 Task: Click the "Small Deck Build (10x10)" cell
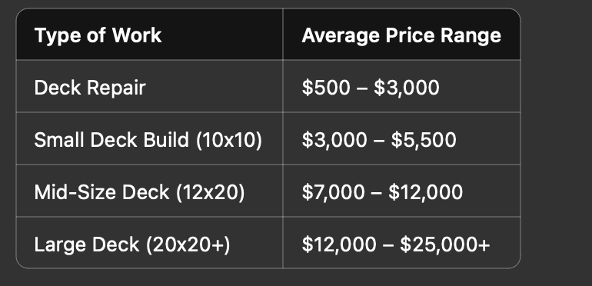pyautogui.click(x=149, y=138)
